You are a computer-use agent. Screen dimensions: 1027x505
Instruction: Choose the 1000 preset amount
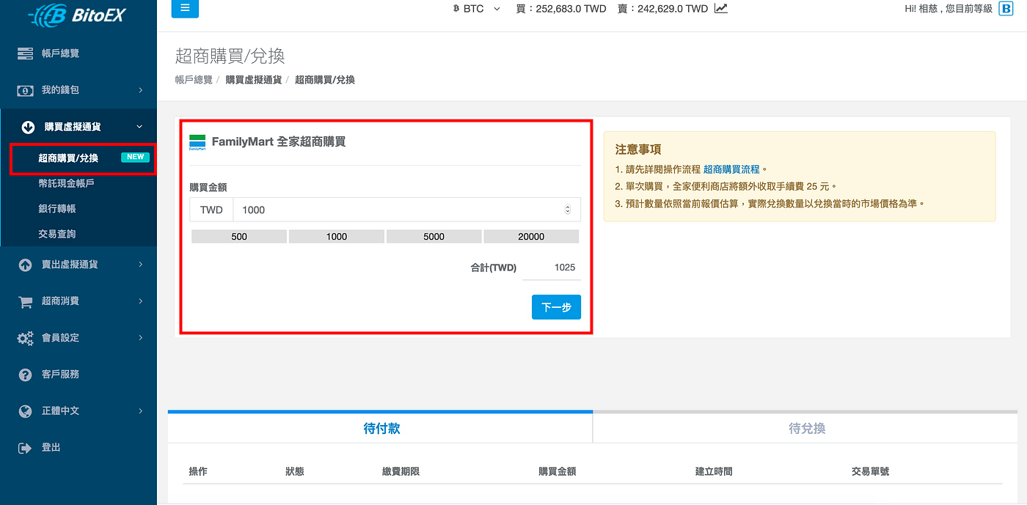point(337,237)
